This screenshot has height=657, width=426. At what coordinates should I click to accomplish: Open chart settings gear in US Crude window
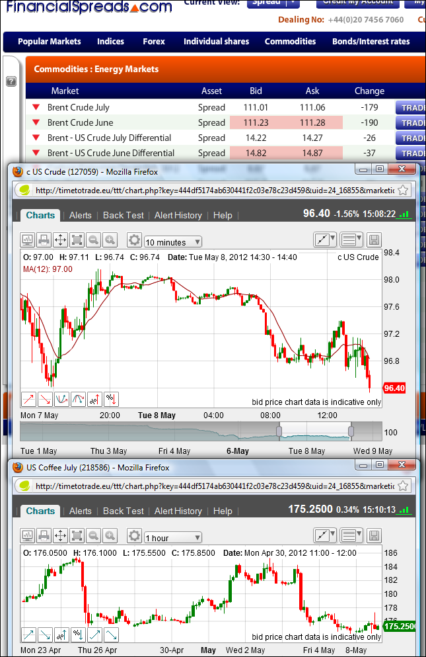(134, 240)
